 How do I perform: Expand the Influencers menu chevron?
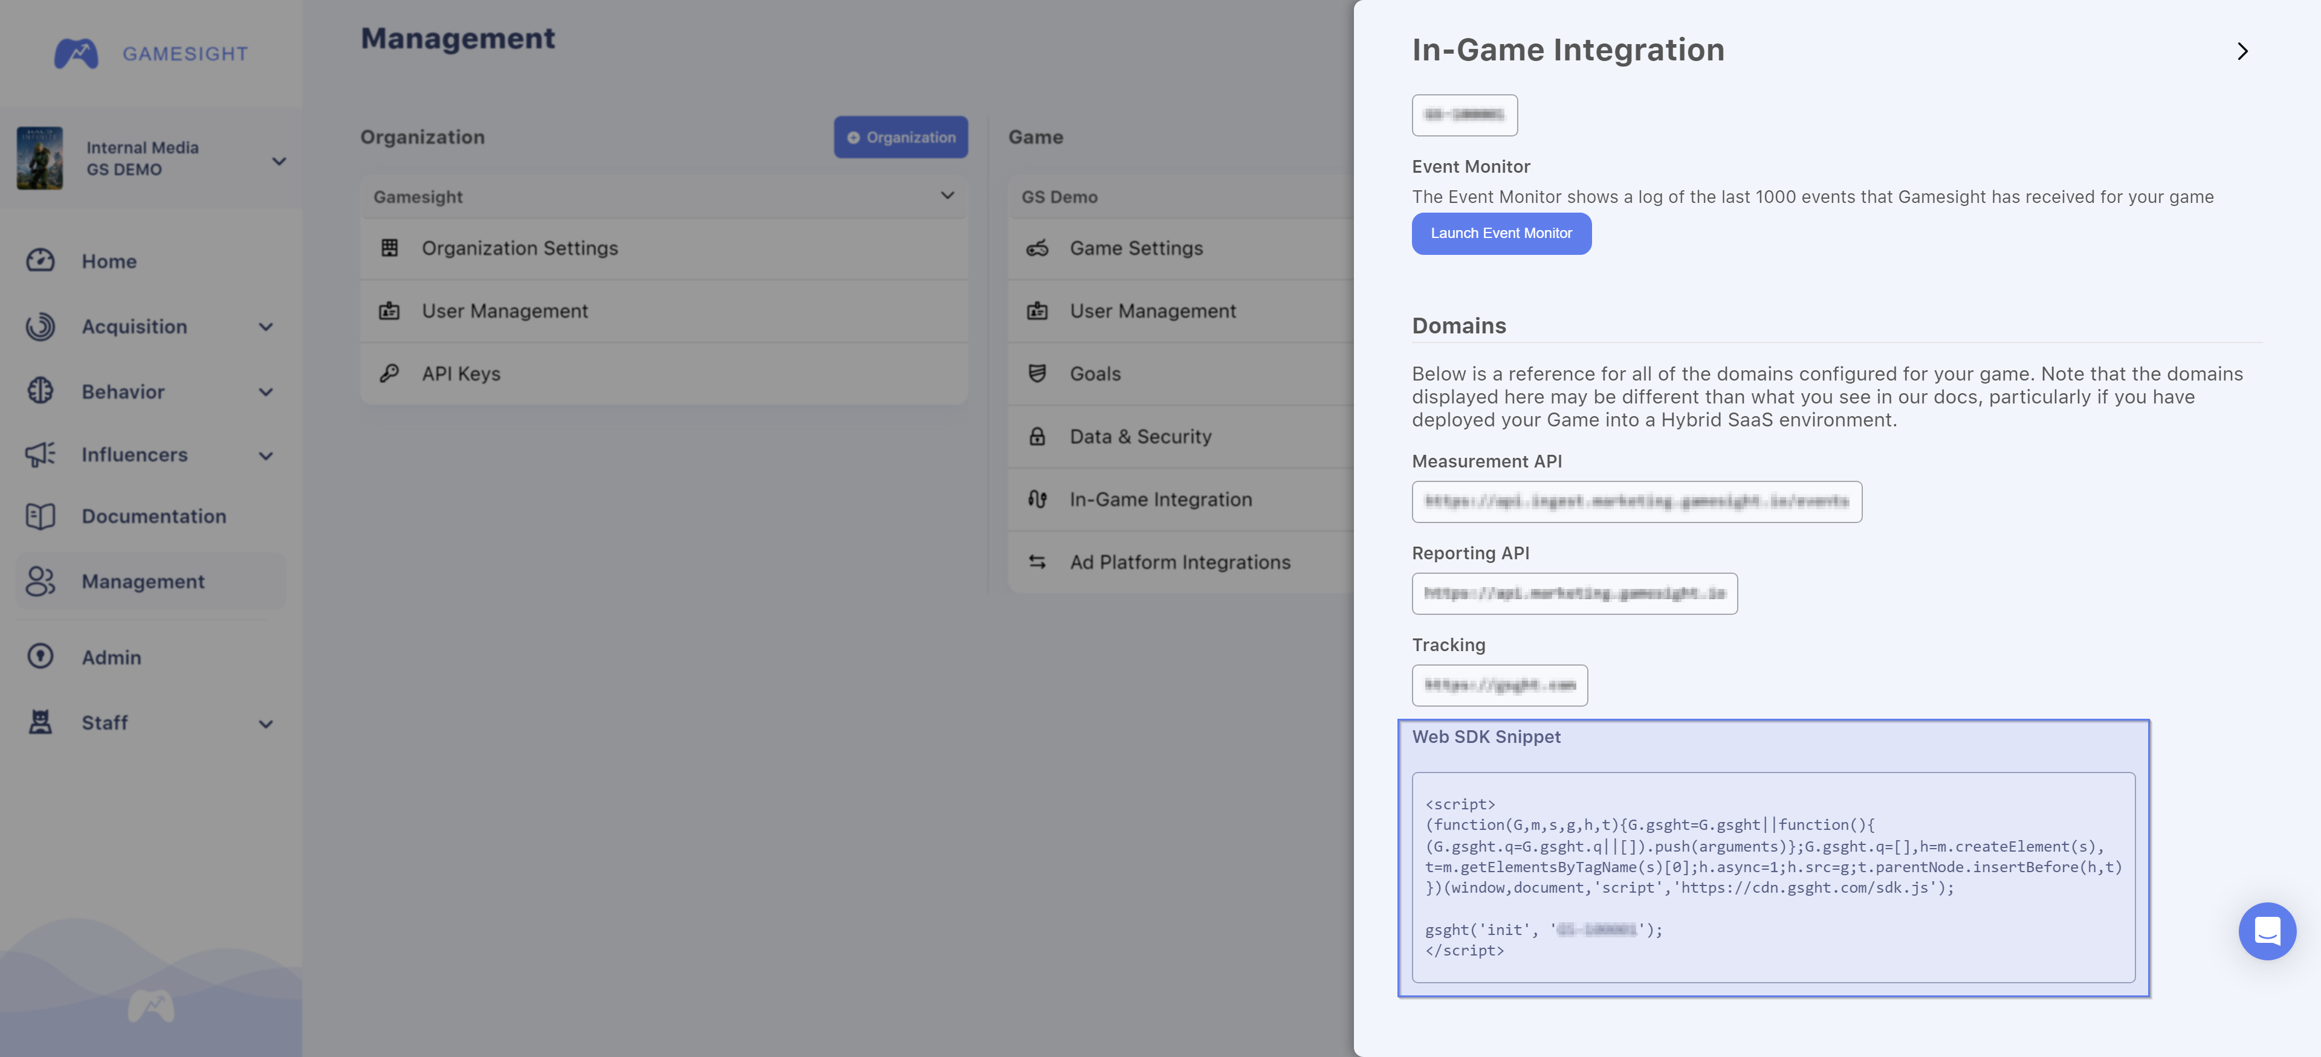coord(266,455)
